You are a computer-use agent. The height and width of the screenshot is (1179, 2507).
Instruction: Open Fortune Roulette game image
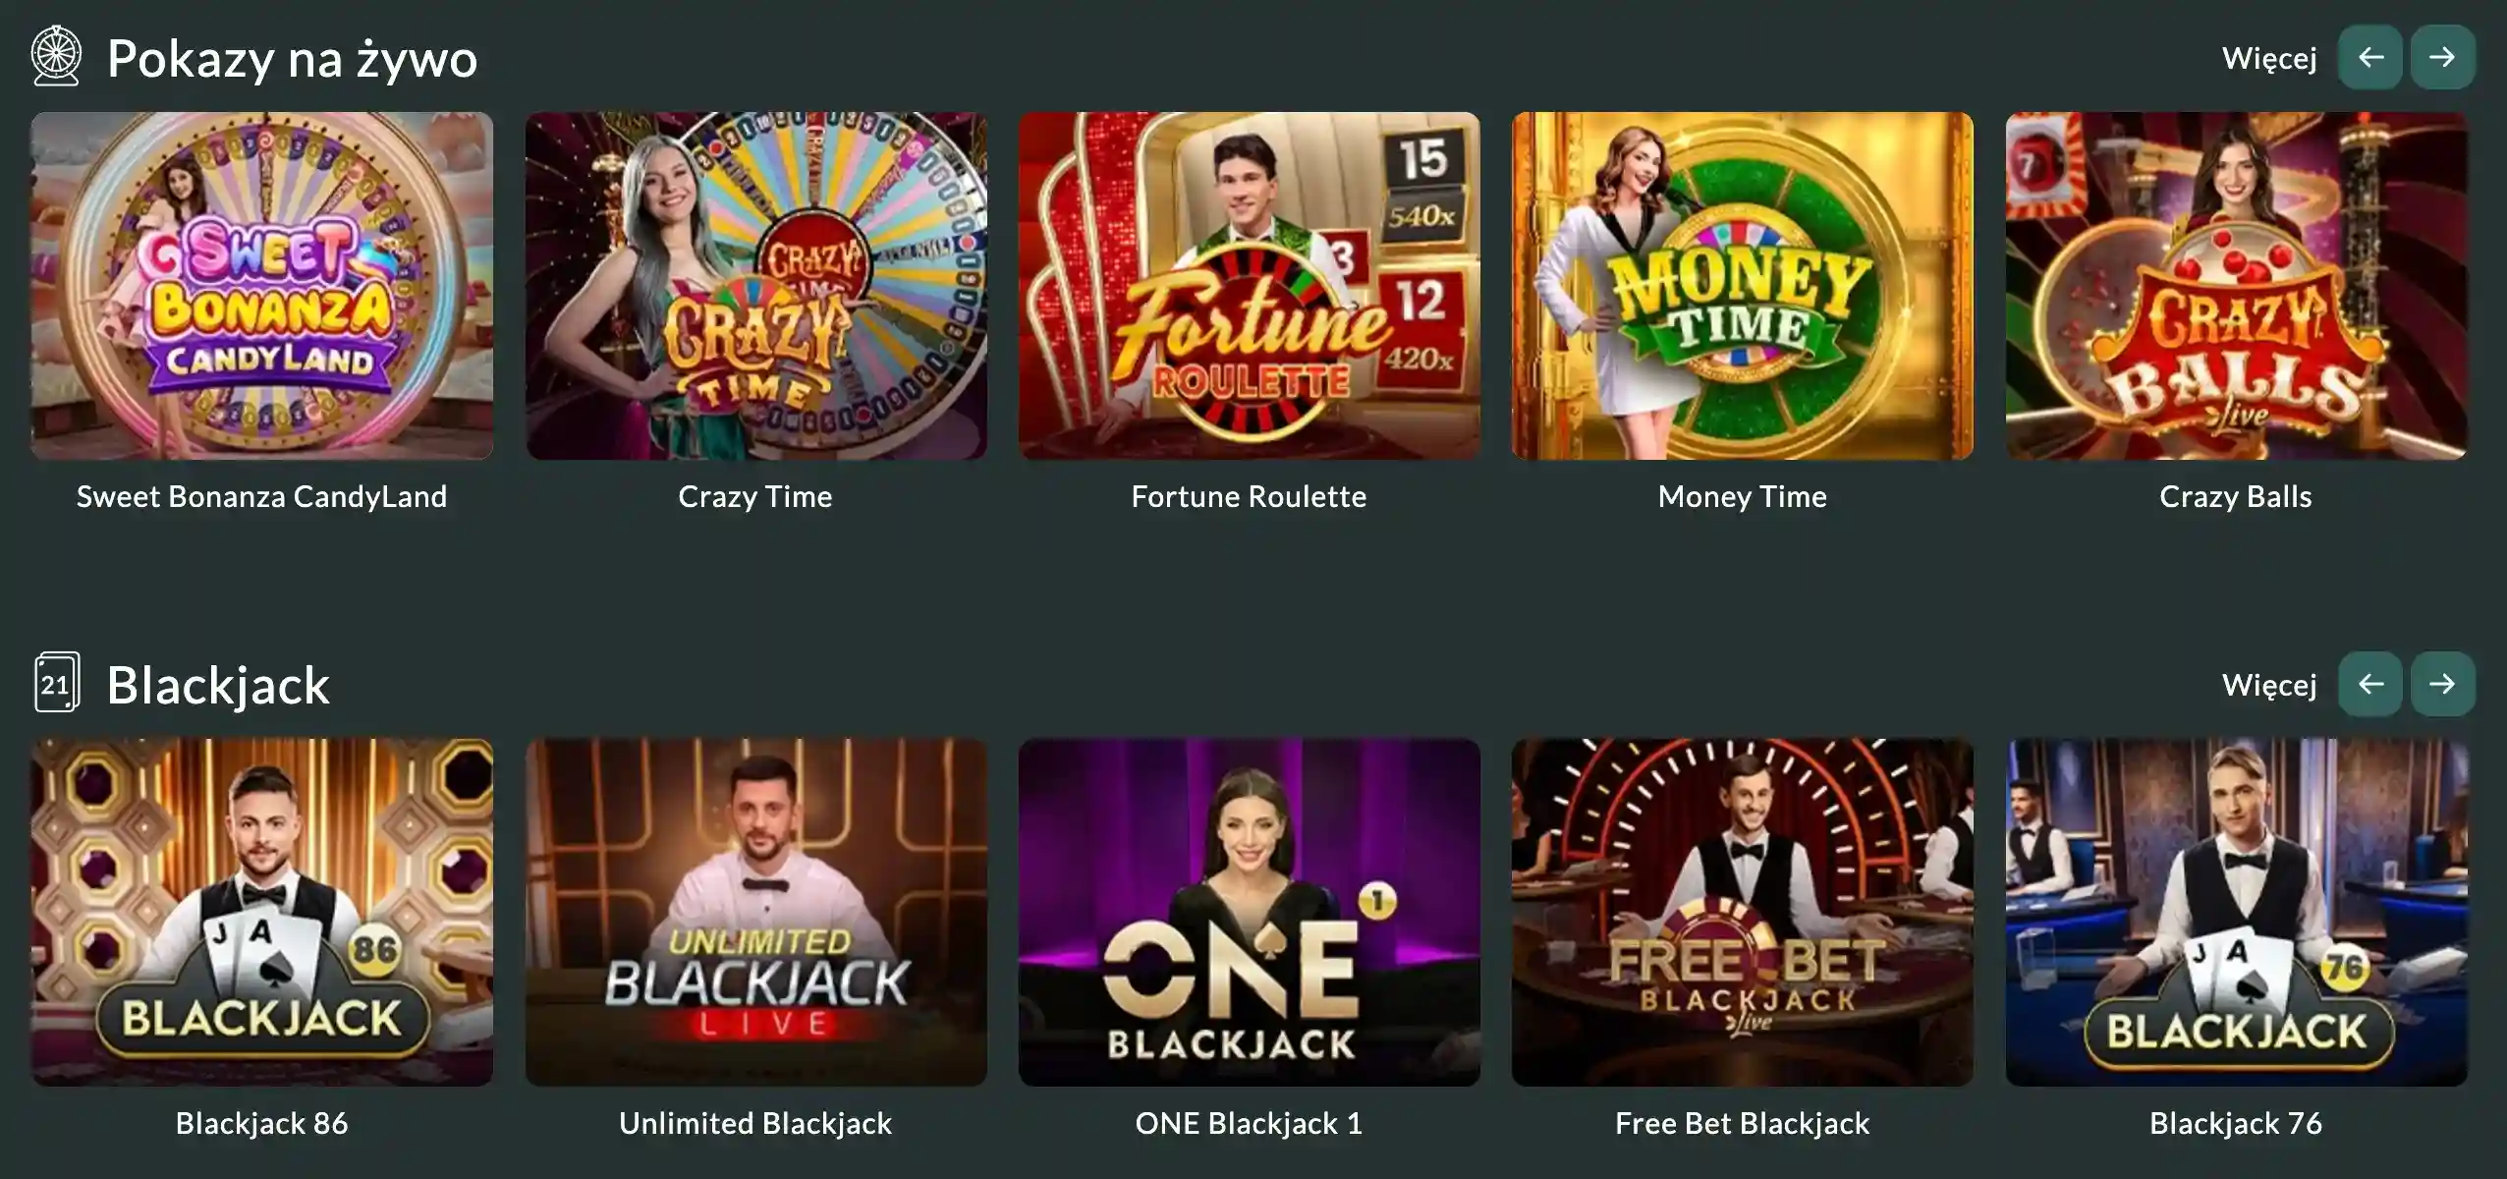click(1250, 286)
